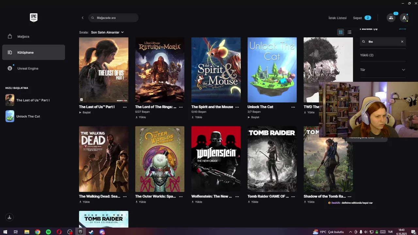Viewport: 418px width, 235px height.
Task: Open The Outer Worlds cover
Action: 160,159
